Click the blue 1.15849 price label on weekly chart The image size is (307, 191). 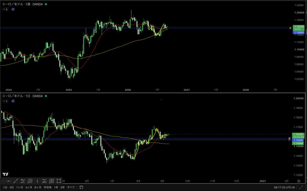299,32
